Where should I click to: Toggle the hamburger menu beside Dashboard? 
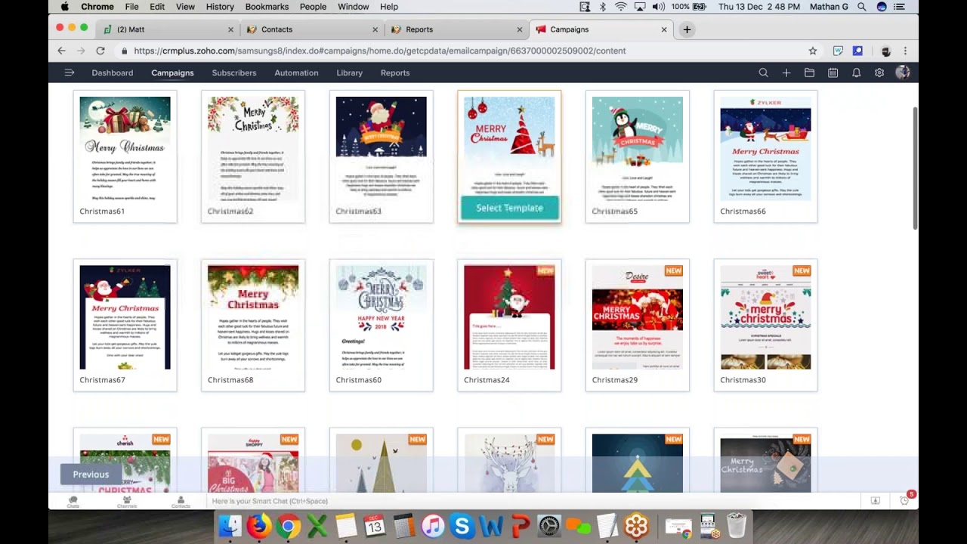coord(69,73)
